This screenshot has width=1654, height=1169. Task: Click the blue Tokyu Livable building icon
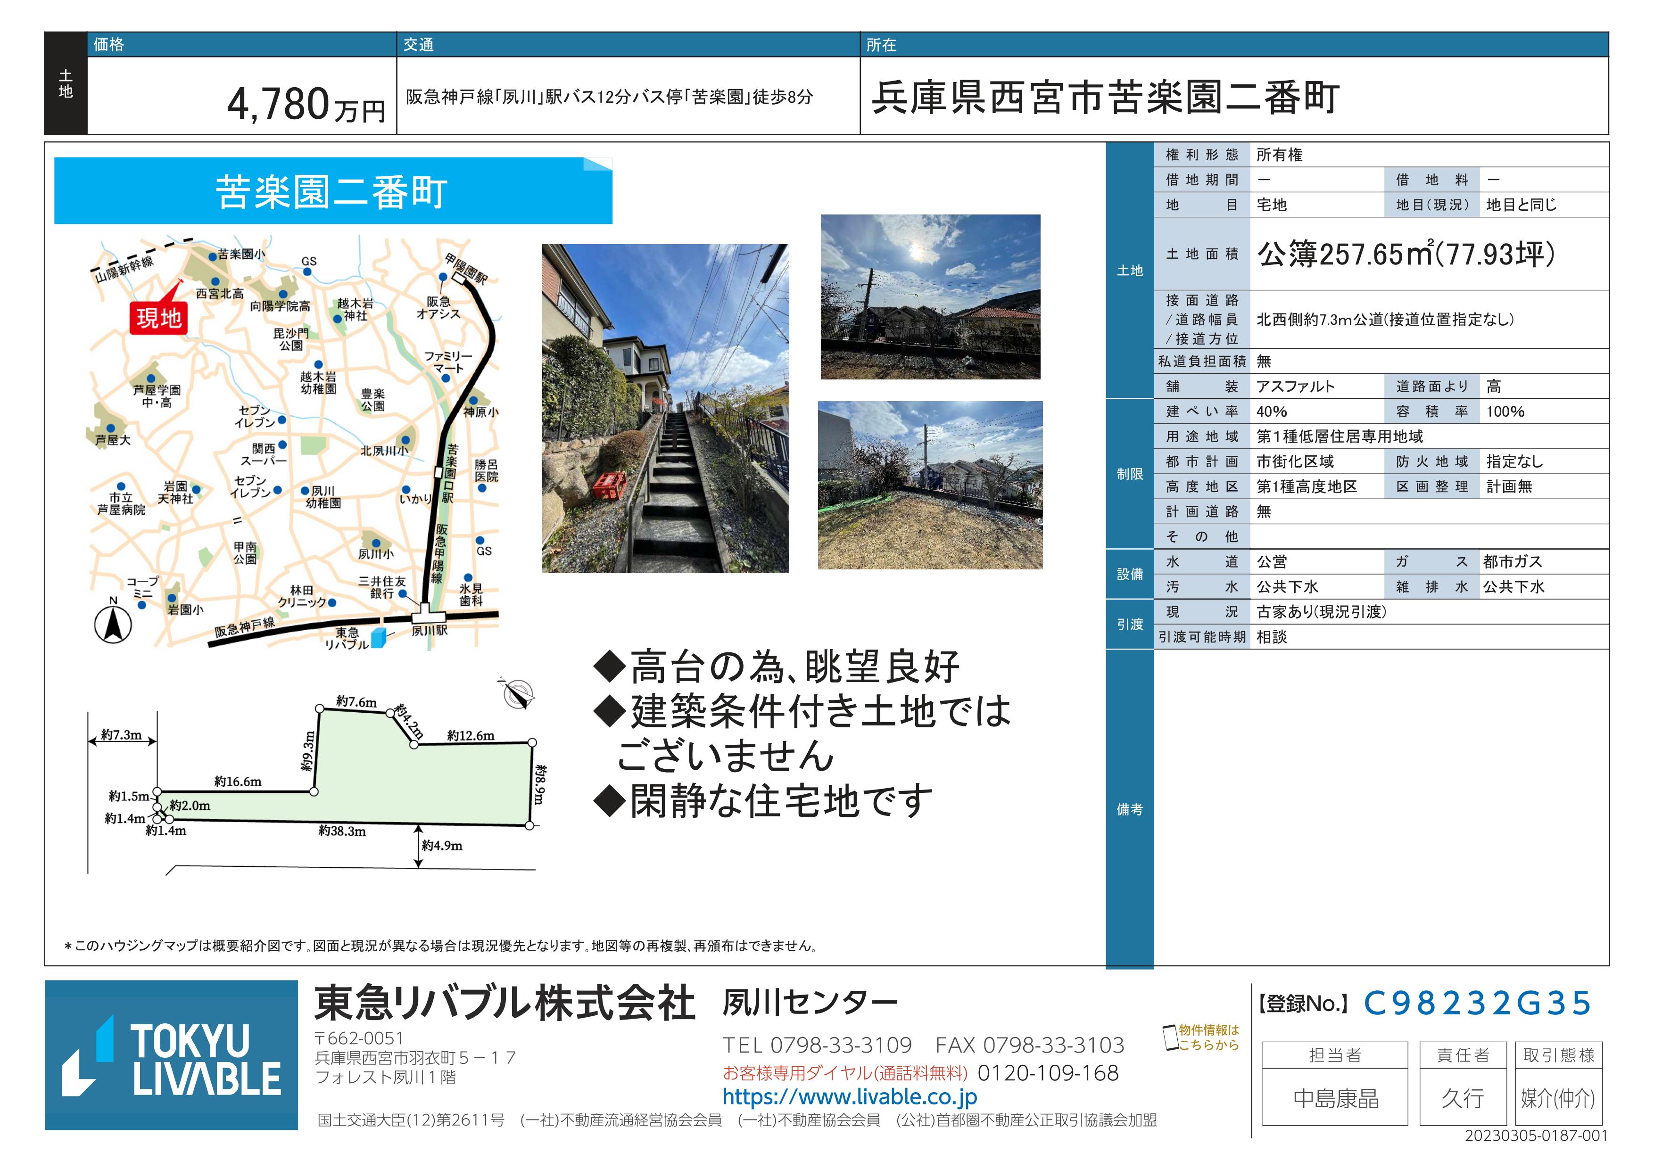point(378,637)
